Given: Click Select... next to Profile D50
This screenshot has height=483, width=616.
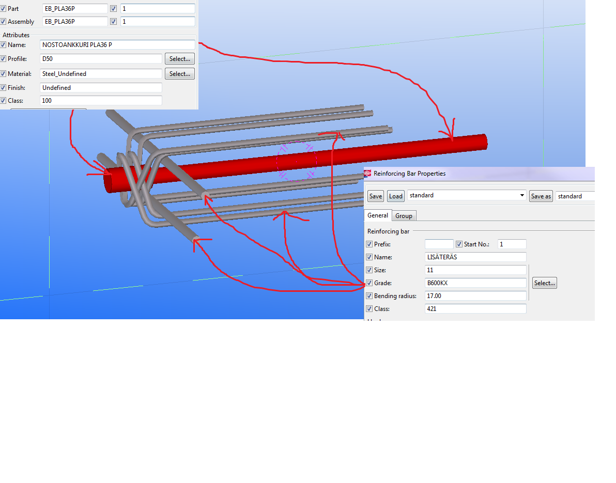Looking at the screenshot, I should coord(180,59).
